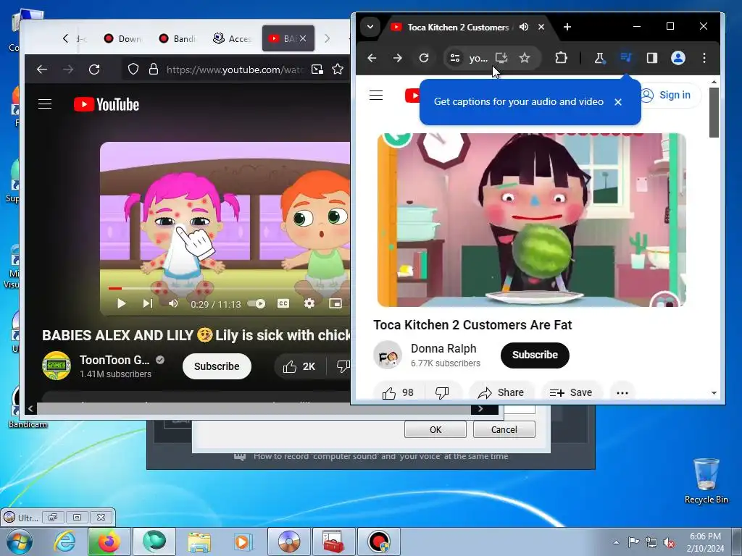Mute the Firefox YouTube player volume

(173, 303)
